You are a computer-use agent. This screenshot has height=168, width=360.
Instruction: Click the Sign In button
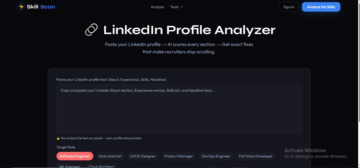coord(289,7)
